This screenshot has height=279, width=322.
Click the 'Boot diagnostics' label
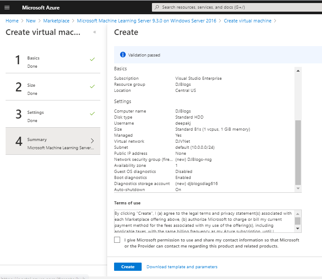pyautogui.click(x=130, y=177)
